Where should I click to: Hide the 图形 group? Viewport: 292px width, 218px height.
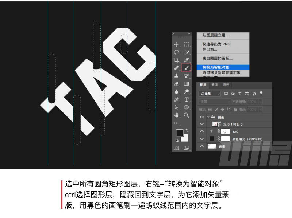(202, 117)
